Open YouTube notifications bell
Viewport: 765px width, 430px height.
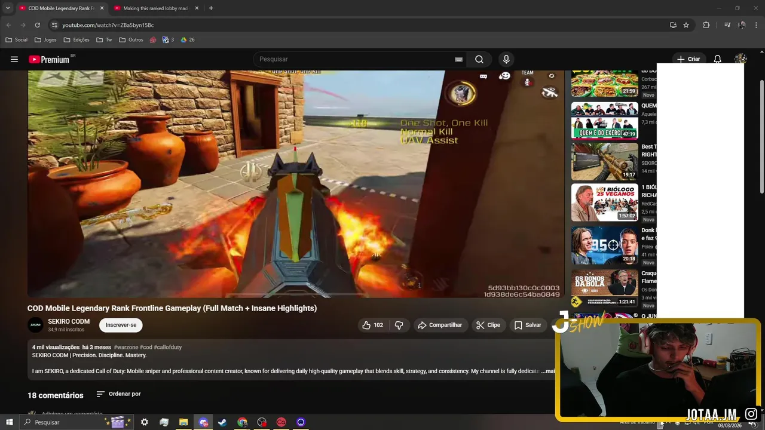718,59
